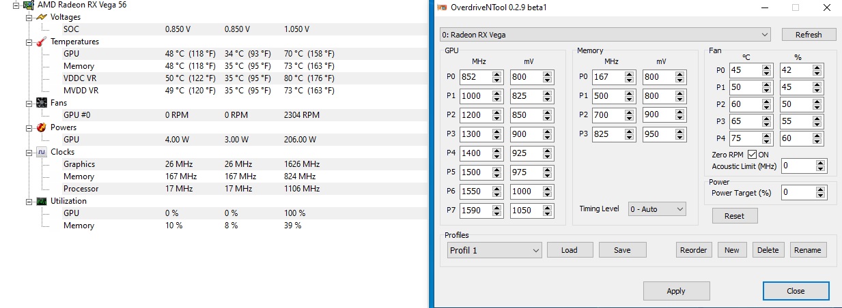Collapse the Utilization tree node
842x308 pixels.
(x=29, y=201)
